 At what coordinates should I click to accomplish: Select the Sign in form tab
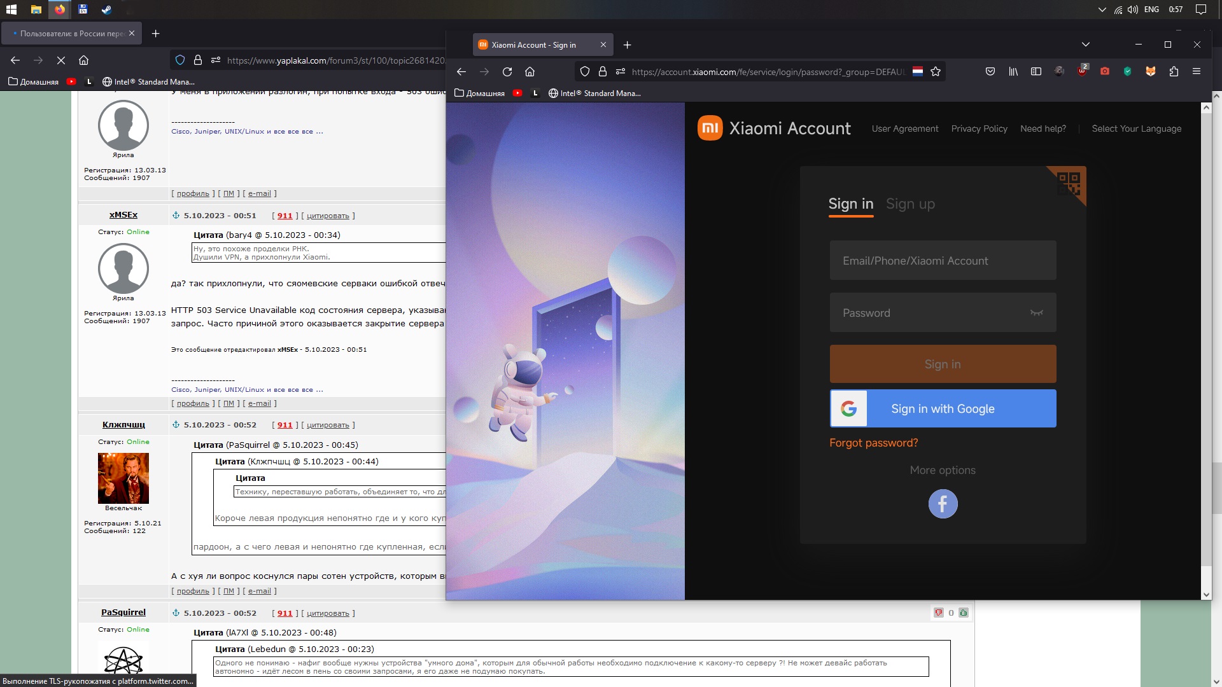pyautogui.click(x=851, y=204)
